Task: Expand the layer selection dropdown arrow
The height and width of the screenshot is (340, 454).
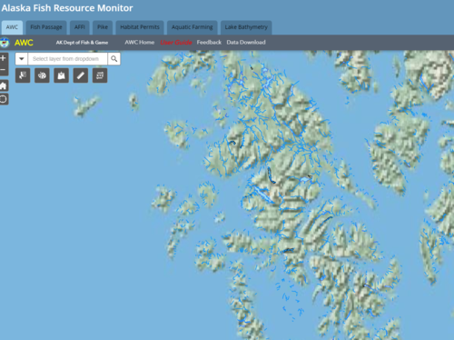Action: (22, 59)
